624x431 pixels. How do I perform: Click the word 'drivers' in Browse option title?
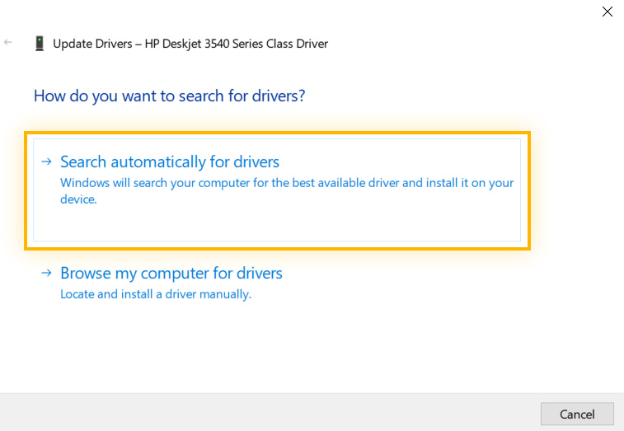coord(260,273)
